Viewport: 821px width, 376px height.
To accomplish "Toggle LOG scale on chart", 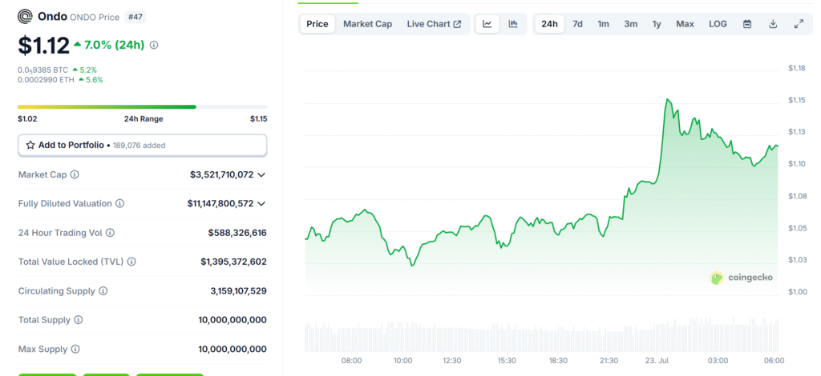I will (x=718, y=24).
